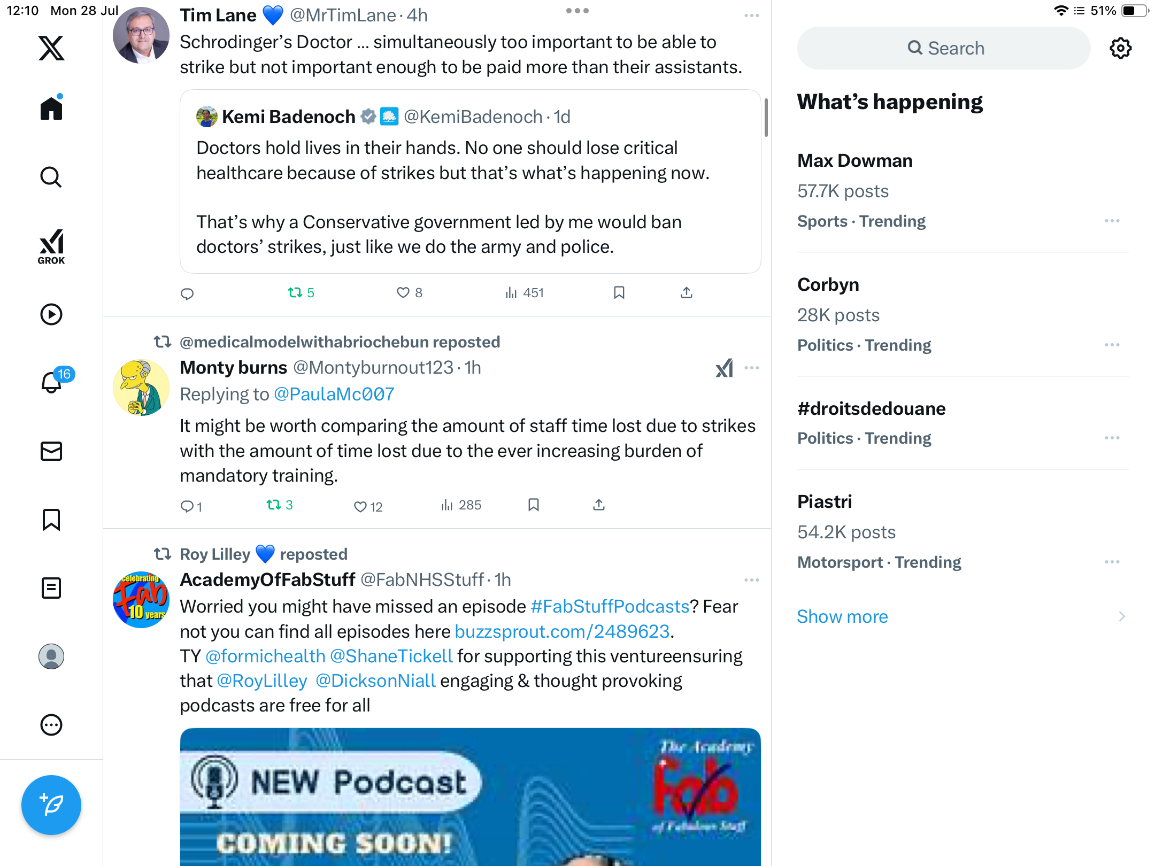The image size is (1155, 866).
Task: Click Grok icon on Monty burns post
Action: [x=724, y=368]
